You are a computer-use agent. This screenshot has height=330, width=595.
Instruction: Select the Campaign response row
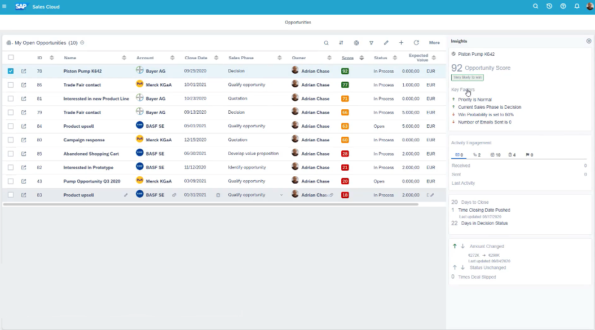[x=11, y=140]
